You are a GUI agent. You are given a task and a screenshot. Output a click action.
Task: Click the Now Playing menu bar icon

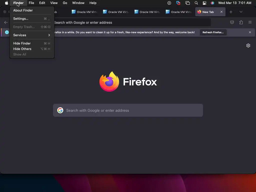click(x=169, y=3)
